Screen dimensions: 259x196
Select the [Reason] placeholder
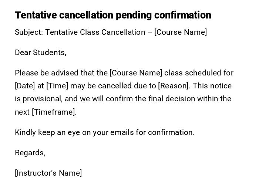click(x=174, y=86)
